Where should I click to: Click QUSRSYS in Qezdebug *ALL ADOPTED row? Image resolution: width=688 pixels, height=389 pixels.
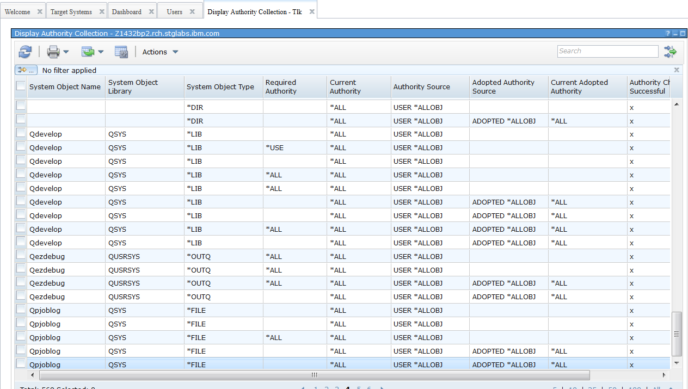[124, 283]
